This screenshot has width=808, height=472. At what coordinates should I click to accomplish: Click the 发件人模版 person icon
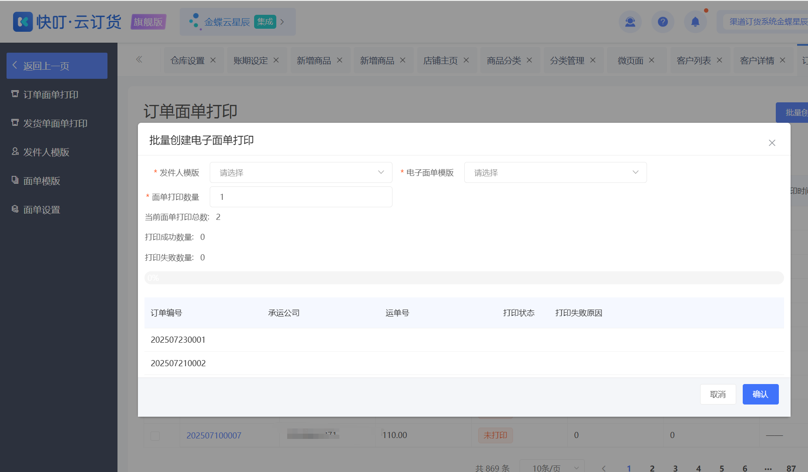[x=15, y=151]
